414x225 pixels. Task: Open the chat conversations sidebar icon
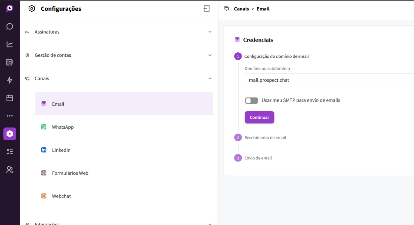pos(10,26)
